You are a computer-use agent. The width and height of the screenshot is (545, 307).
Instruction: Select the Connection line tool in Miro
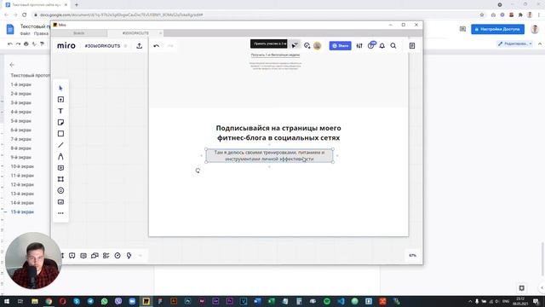coord(60,145)
